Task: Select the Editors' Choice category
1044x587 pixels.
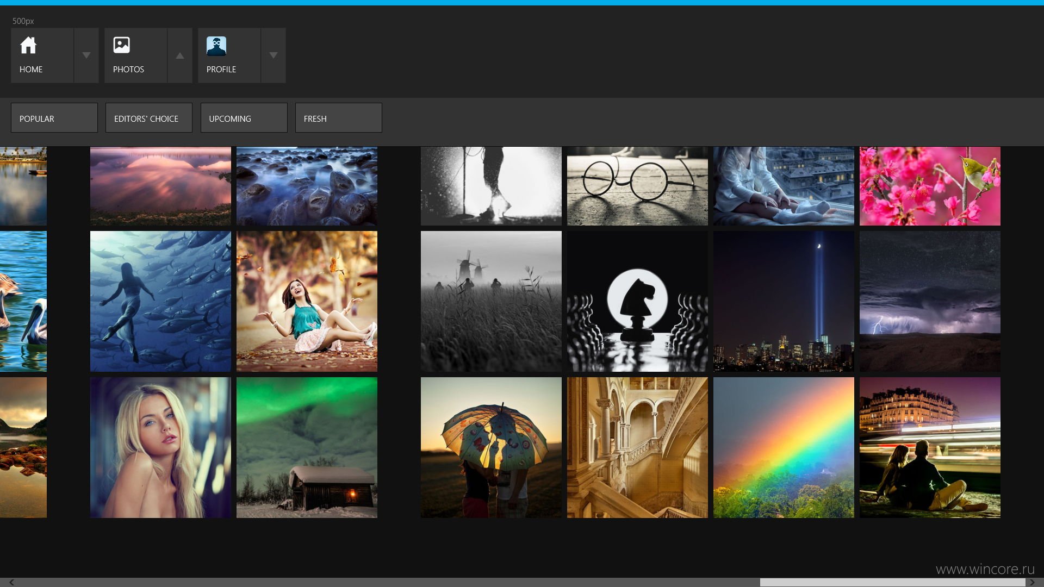Action: pos(149,118)
